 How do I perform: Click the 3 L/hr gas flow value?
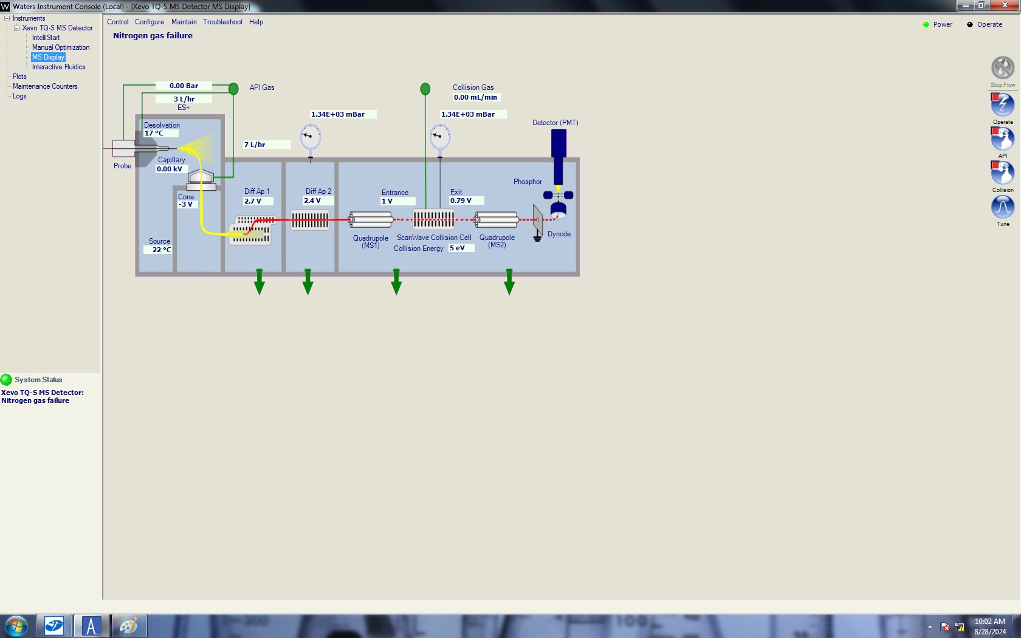point(184,99)
